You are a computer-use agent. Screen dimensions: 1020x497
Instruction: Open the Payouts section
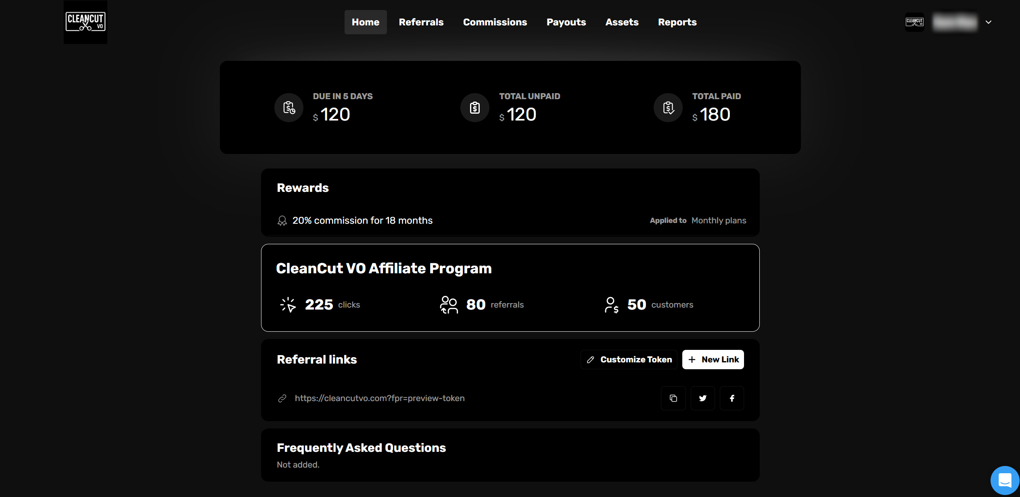pos(566,22)
